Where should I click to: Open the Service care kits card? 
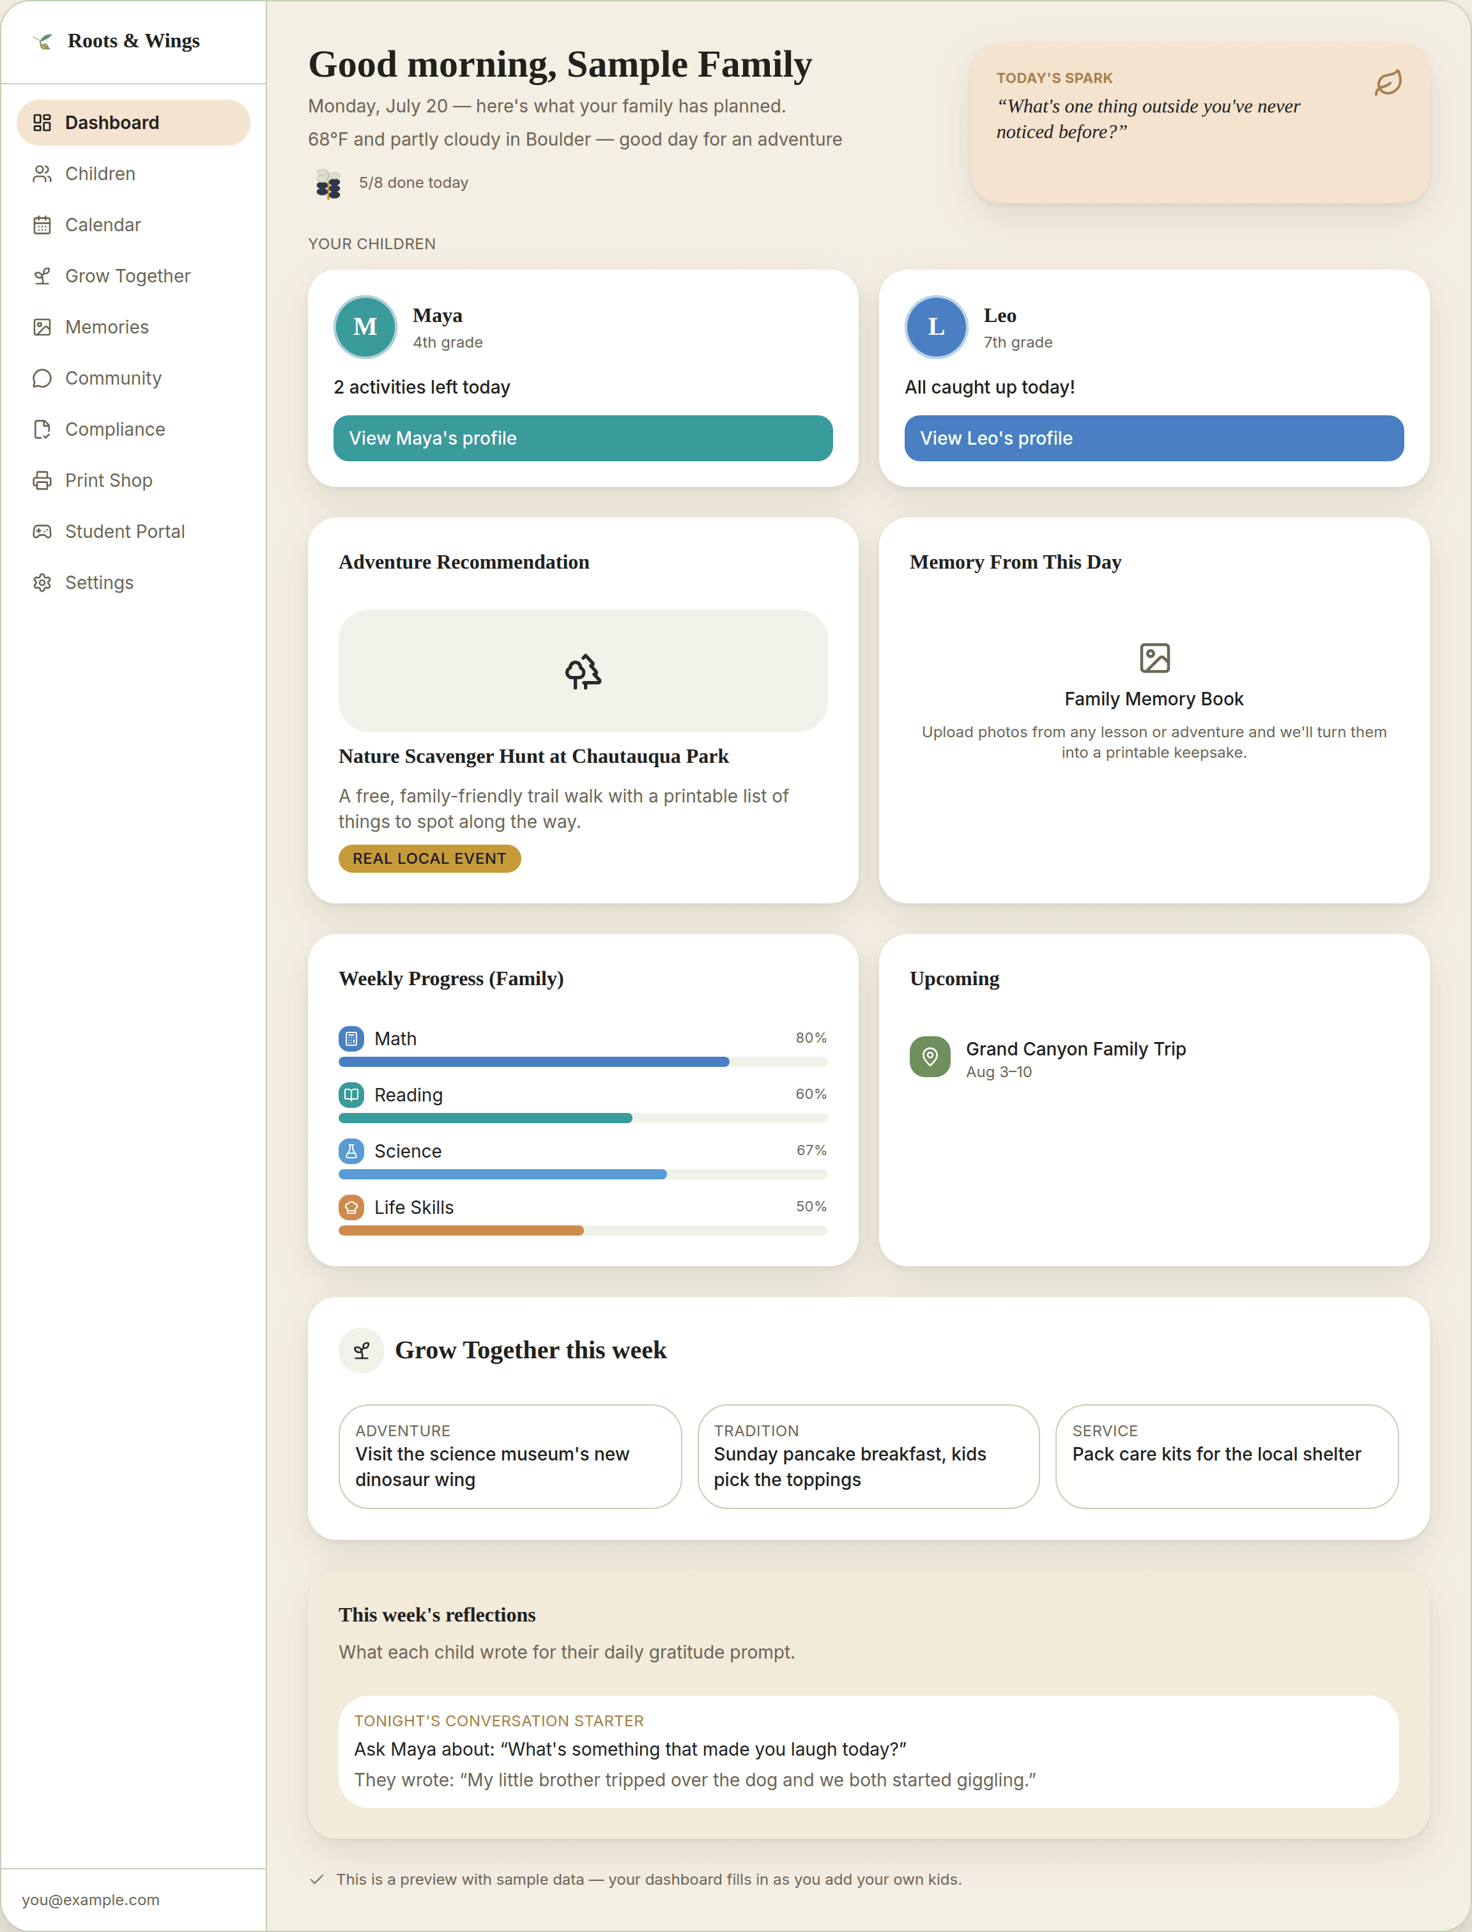pos(1227,1456)
